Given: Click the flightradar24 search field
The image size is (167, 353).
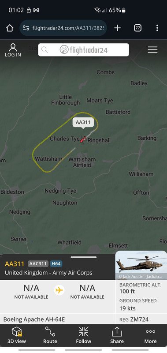Looking at the screenshot, I should [84, 50].
